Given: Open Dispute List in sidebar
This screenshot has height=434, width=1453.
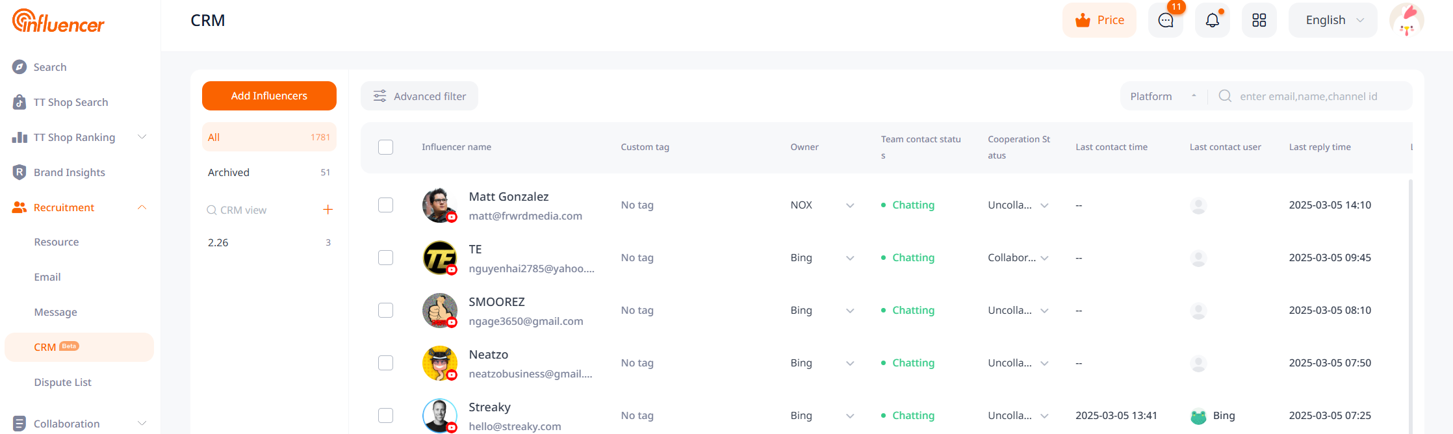Looking at the screenshot, I should pyautogui.click(x=62, y=382).
